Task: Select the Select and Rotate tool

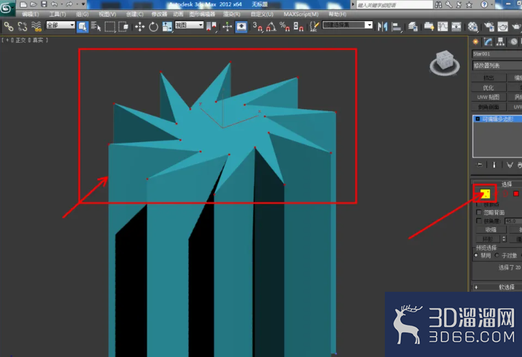Action: tap(154, 26)
